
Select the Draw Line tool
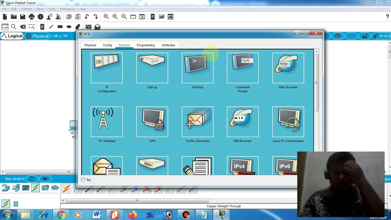[x=51, y=27]
